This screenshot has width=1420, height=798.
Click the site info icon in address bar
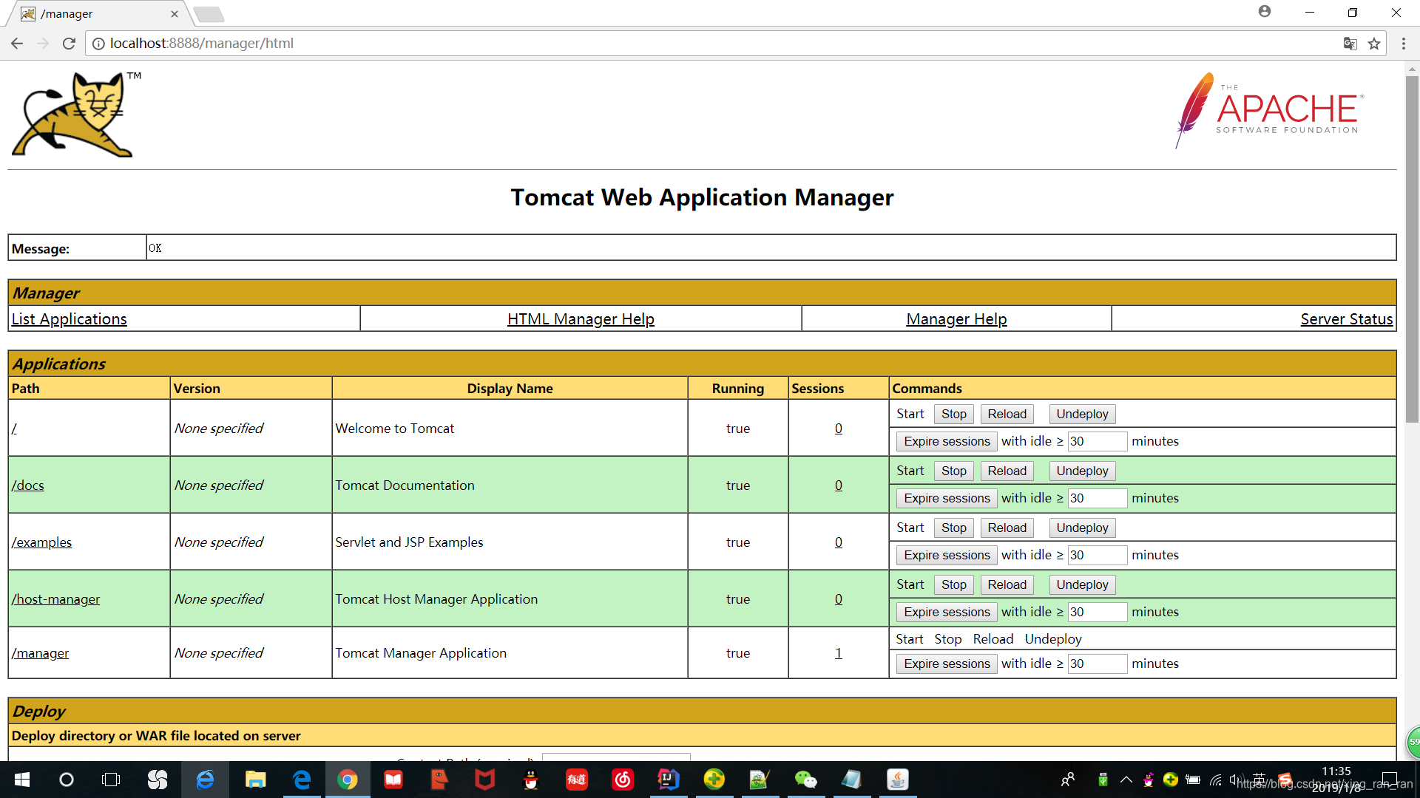[98, 44]
